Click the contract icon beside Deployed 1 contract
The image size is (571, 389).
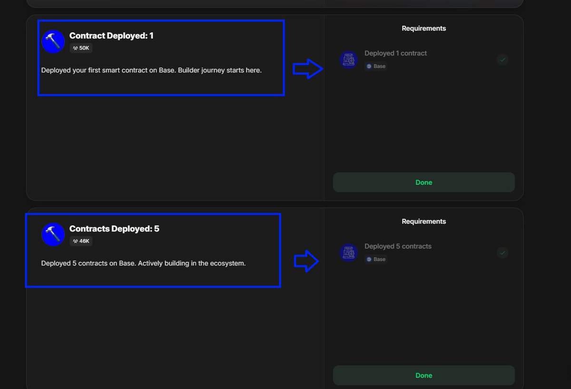(x=349, y=59)
